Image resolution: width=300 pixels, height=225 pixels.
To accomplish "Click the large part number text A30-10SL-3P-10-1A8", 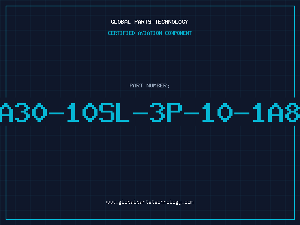I will 150,112.
